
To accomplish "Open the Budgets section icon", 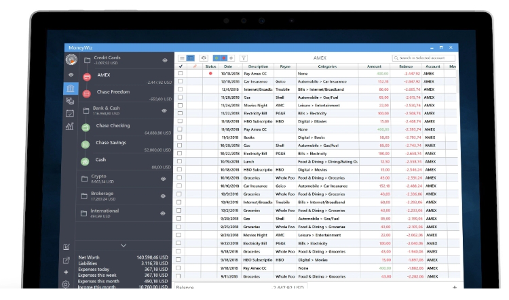I will pos(70,101).
